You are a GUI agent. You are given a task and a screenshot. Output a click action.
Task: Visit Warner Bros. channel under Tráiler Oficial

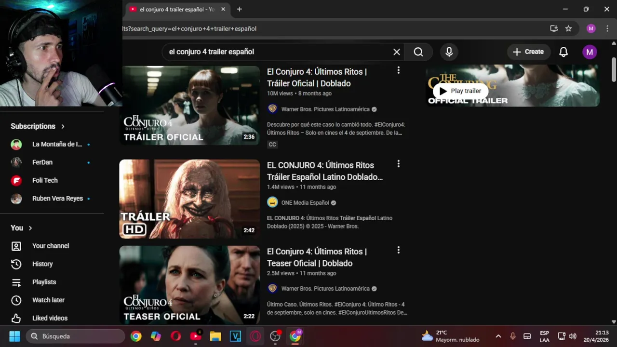[x=325, y=109]
